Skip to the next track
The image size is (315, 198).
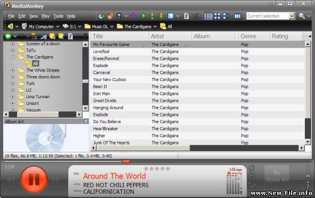(56, 180)
